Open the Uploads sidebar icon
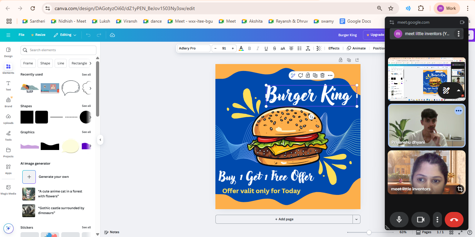 [8, 118]
